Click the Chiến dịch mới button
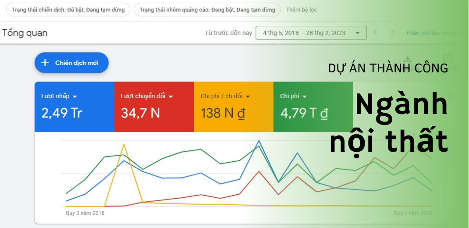The image size is (469, 228). click(71, 63)
